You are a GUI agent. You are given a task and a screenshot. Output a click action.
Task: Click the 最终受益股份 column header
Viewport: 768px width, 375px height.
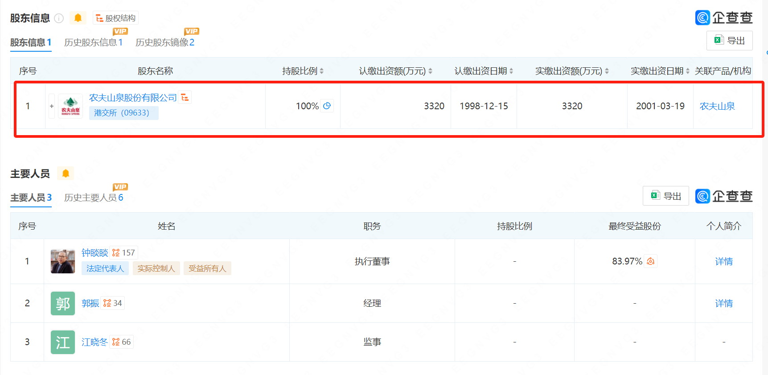pyautogui.click(x=635, y=226)
